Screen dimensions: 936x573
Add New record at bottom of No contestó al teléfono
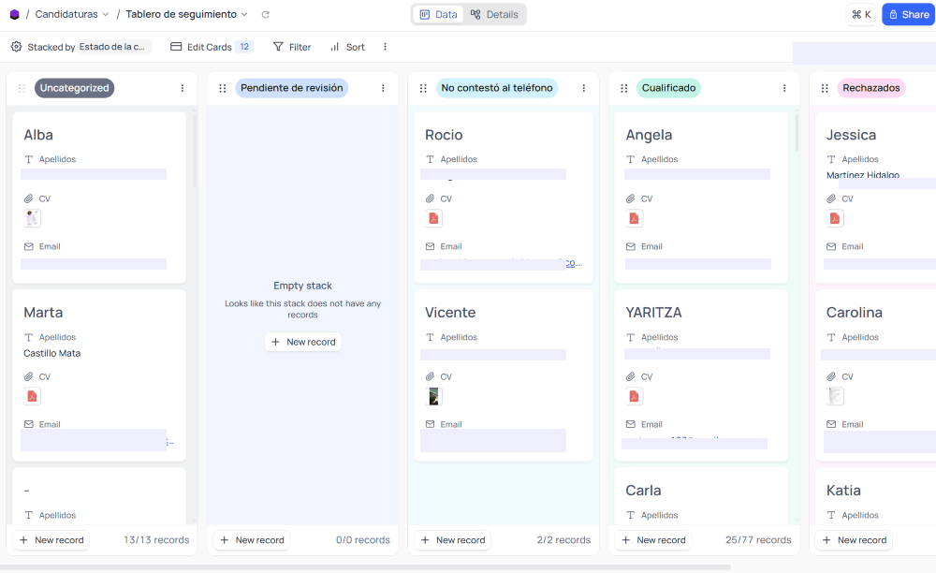(452, 540)
